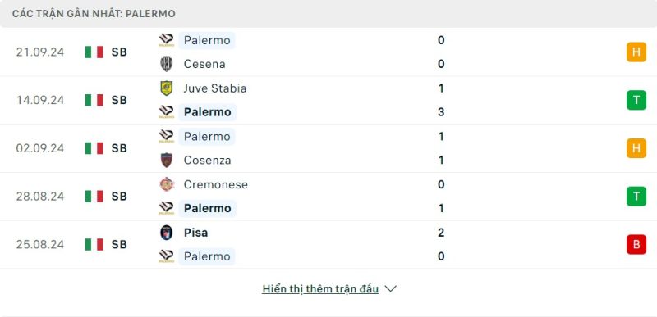Open the 'Hiển thị thêm trận đấu' link

pyautogui.click(x=320, y=289)
